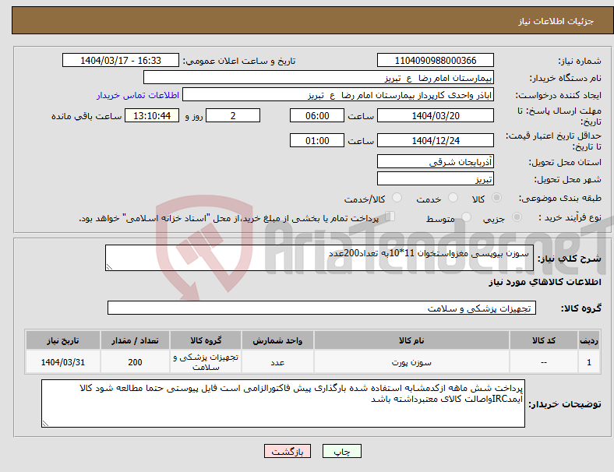Click the general need description text area
Screen dimensions: 614x472
(319, 258)
